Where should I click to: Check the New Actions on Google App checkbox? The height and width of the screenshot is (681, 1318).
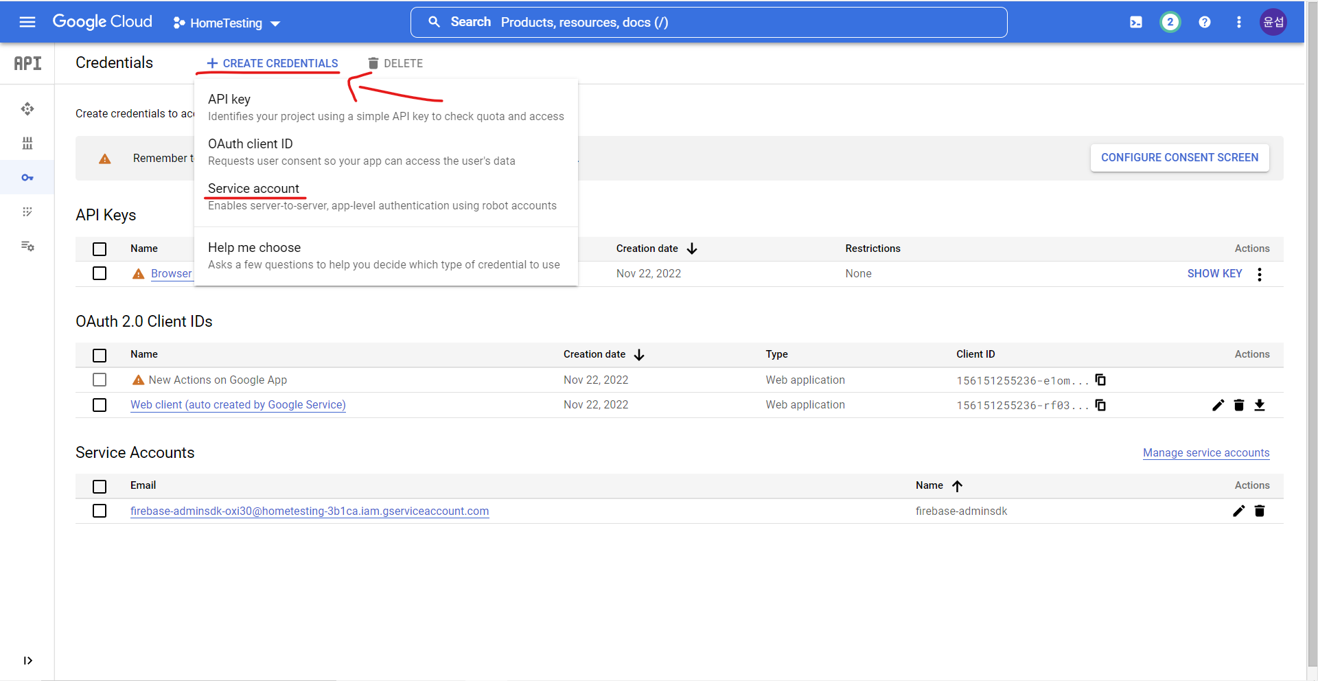pos(100,380)
